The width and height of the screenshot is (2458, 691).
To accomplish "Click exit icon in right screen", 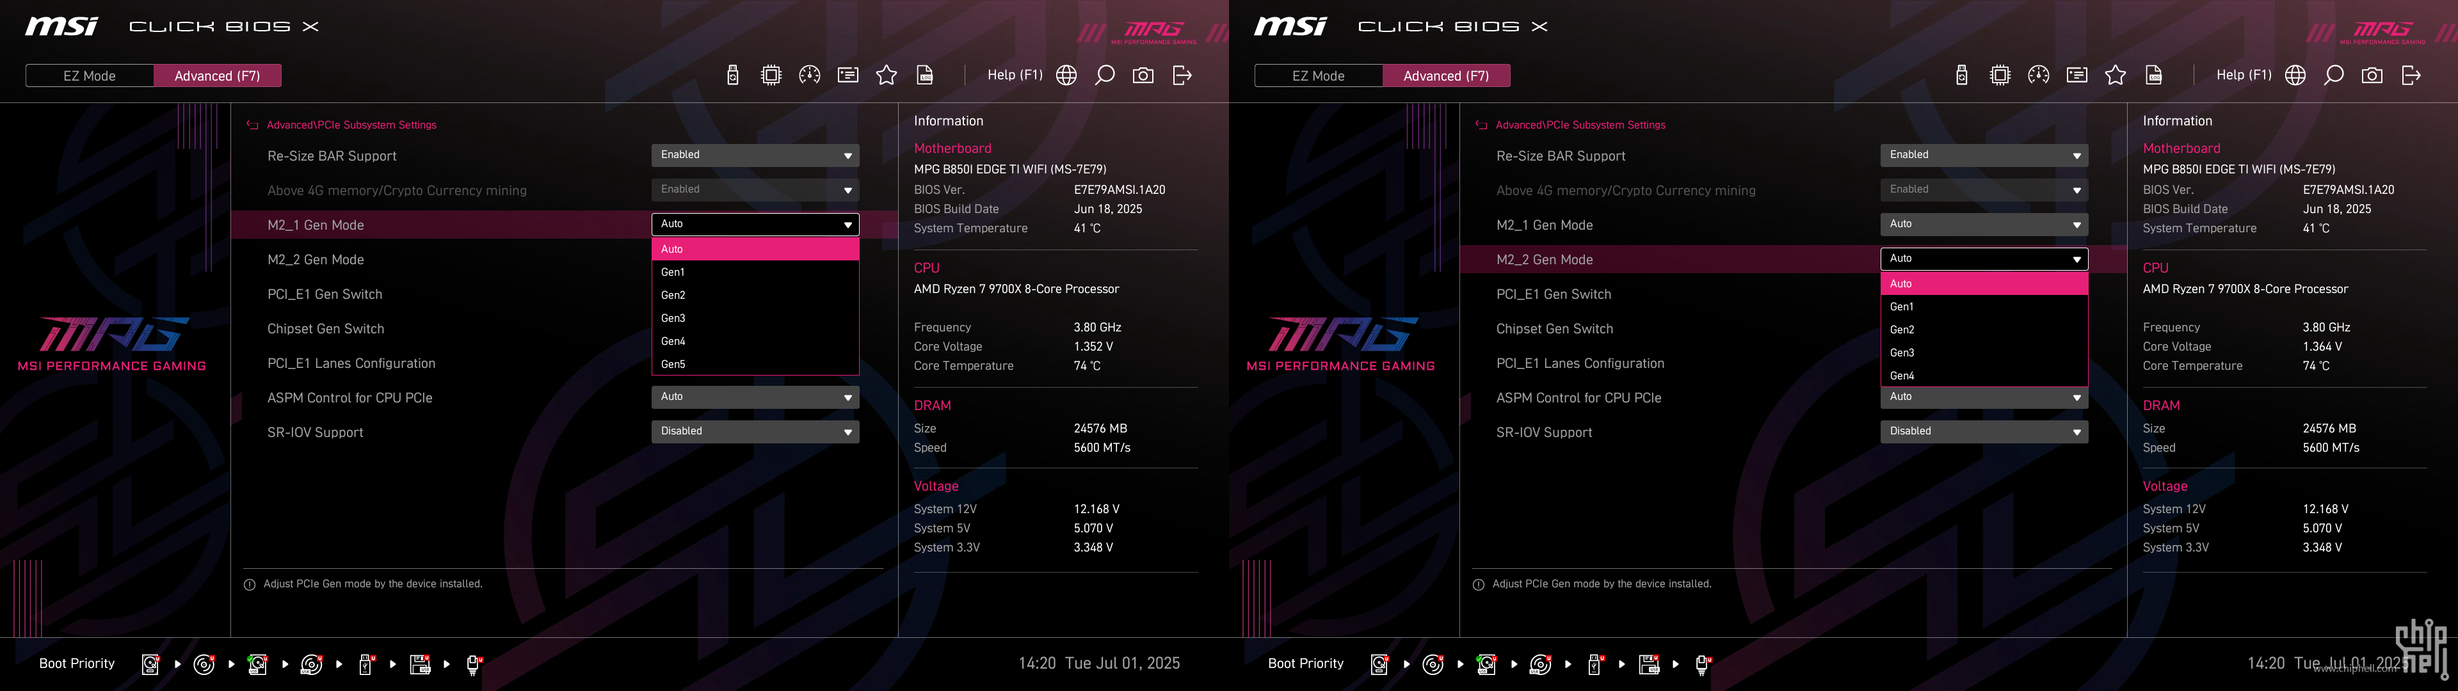I will tap(2411, 75).
